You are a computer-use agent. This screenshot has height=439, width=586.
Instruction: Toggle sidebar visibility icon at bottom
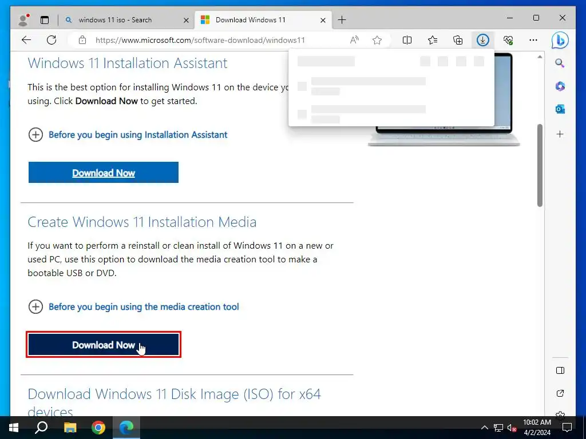[560, 370]
